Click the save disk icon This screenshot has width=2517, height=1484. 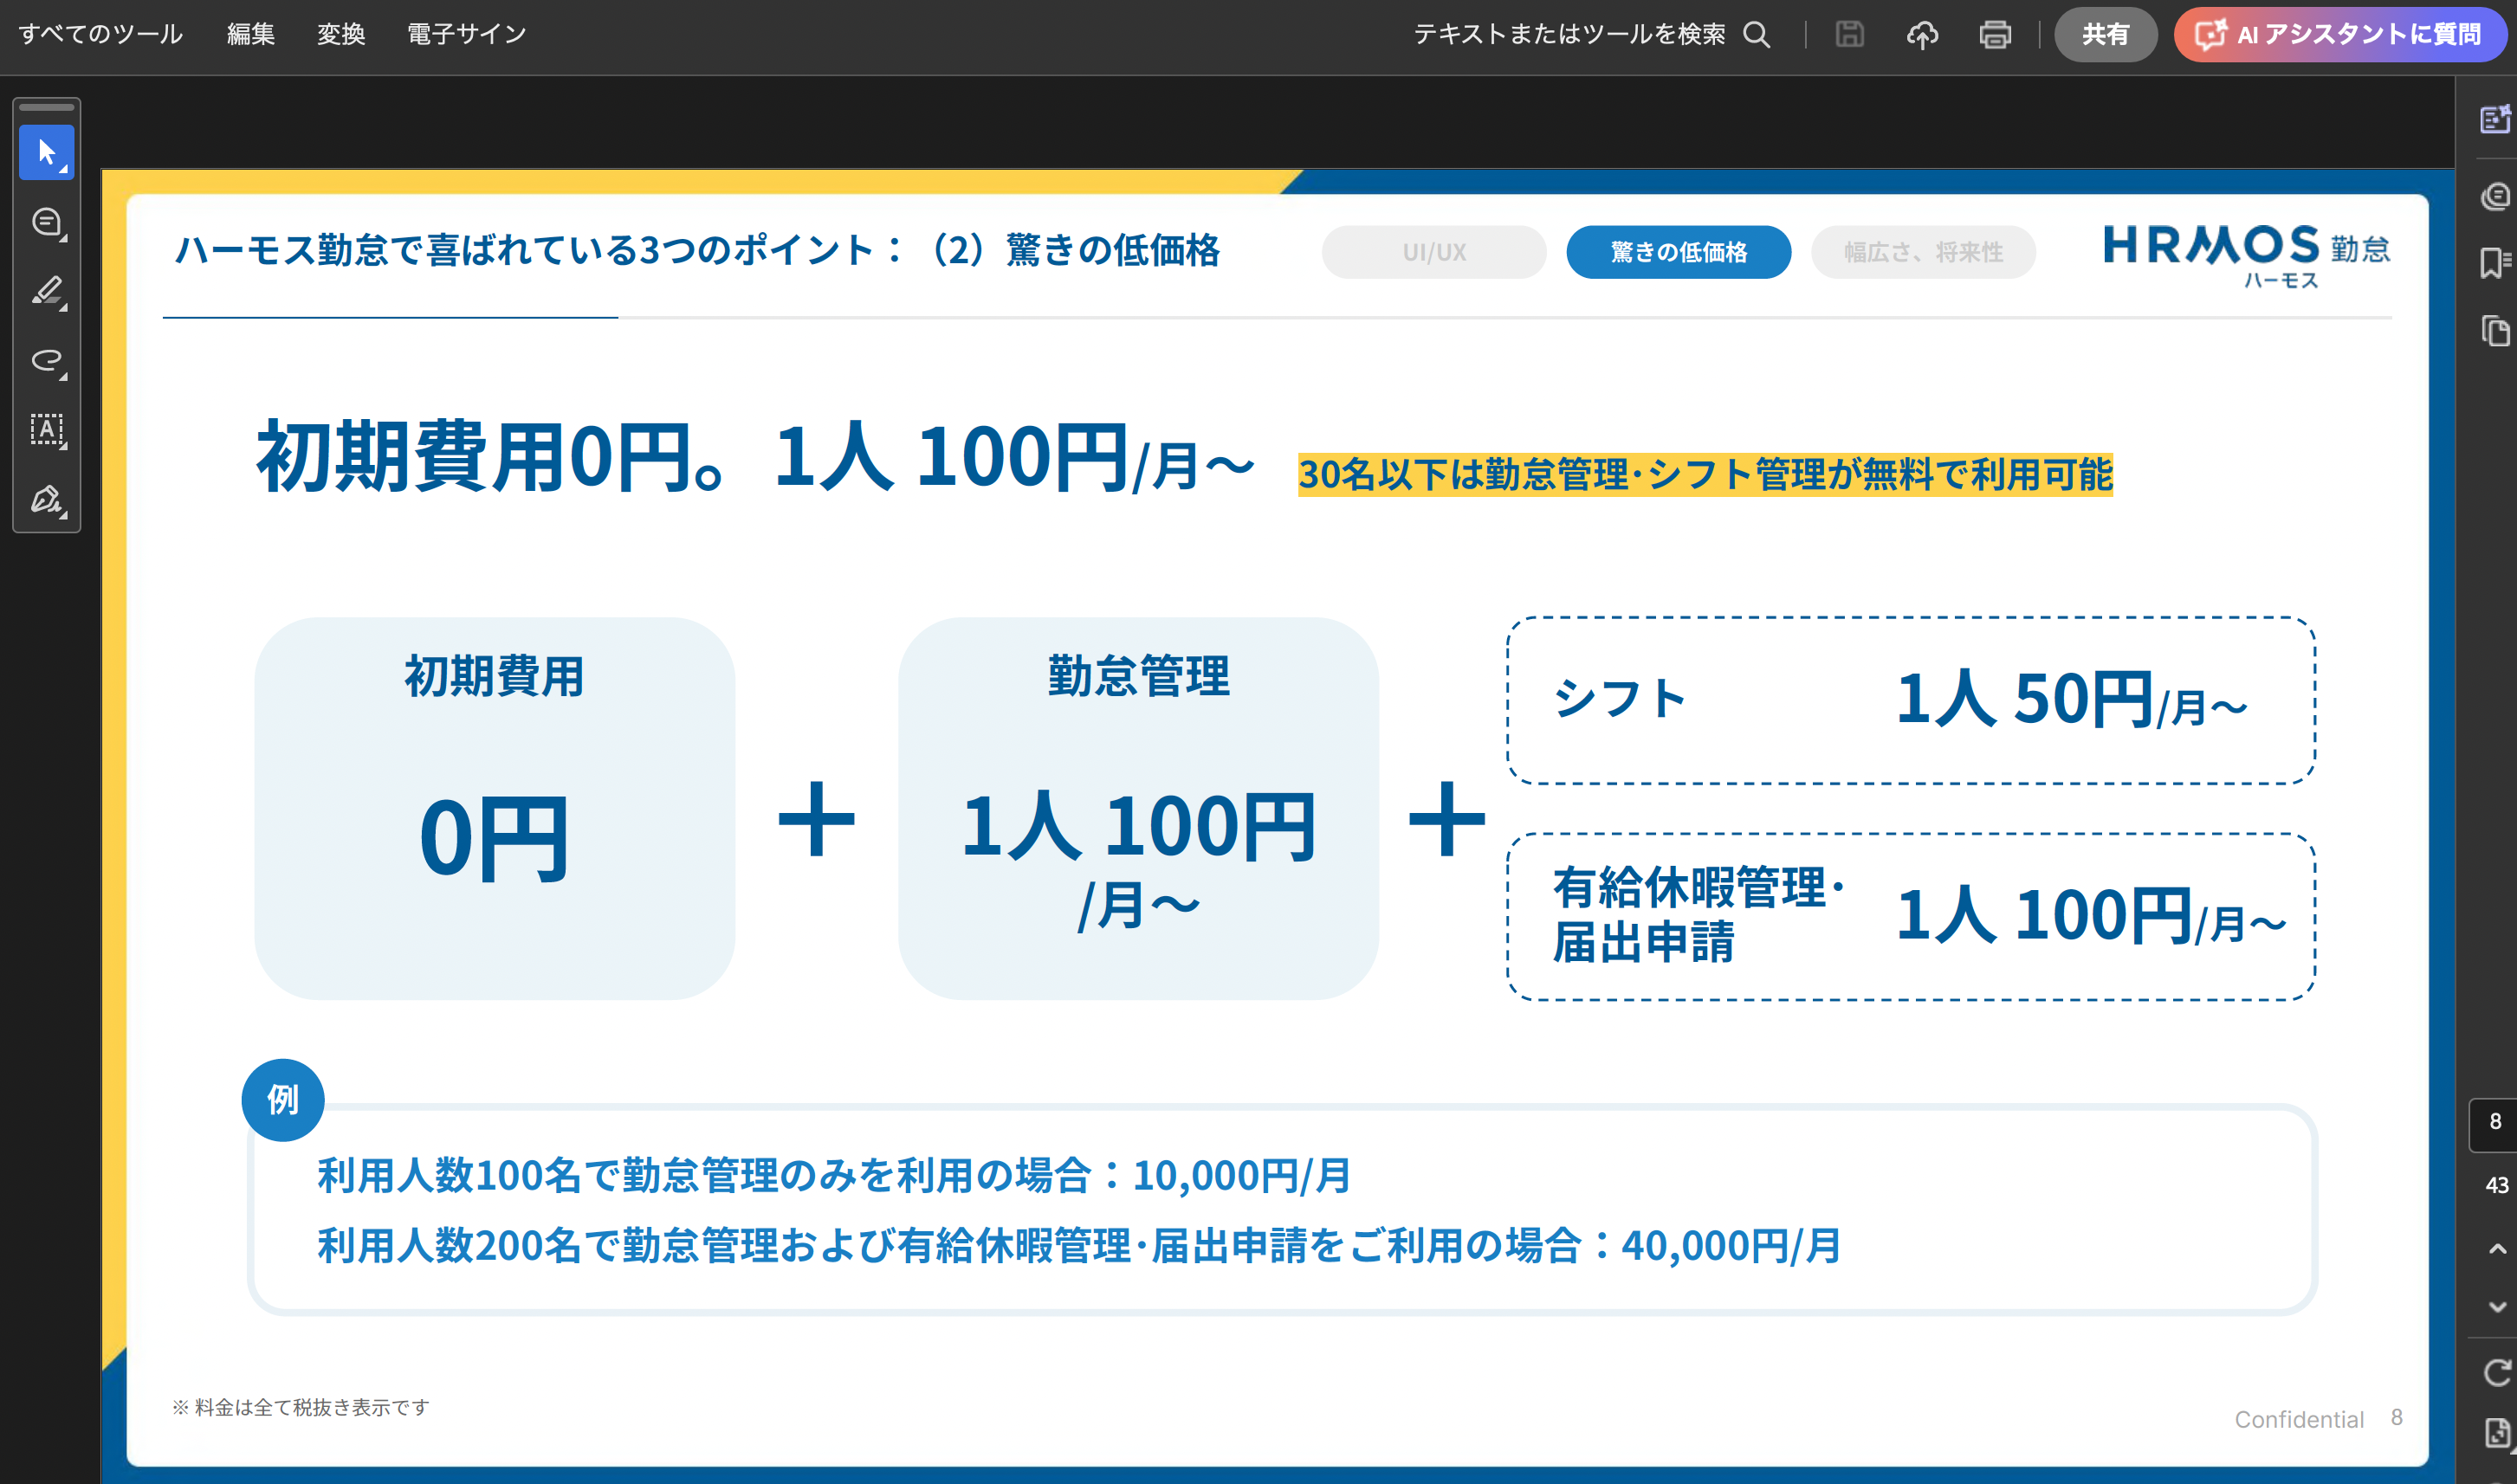coord(1848,35)
